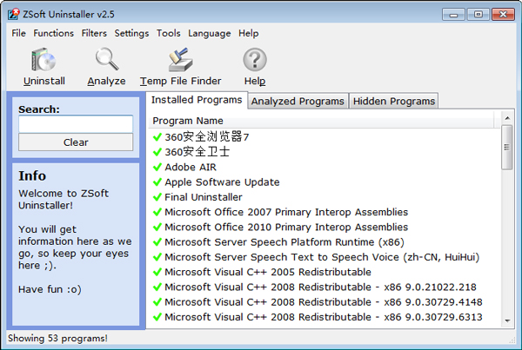Select Adobe AIR in the list
The width and height of the screenshot is (522, 350).
191,167
